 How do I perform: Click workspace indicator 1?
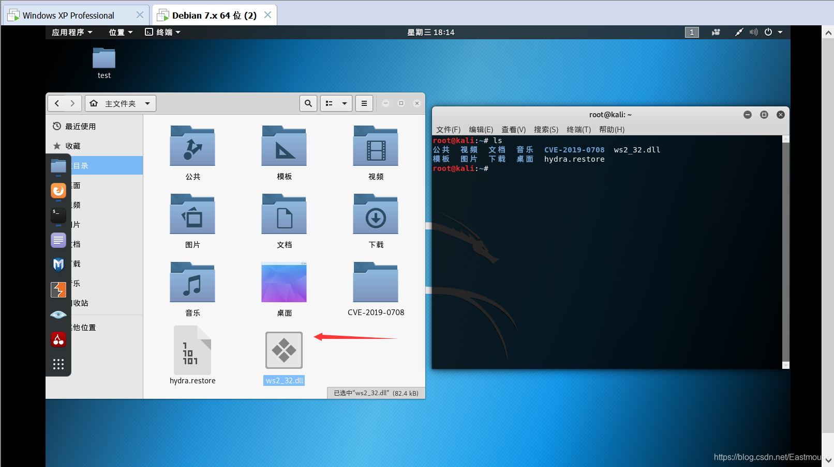(x=692, y=32)
